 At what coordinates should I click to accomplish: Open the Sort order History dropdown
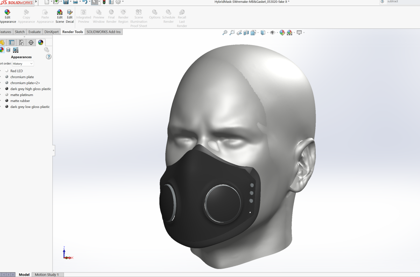pos(23,64)
